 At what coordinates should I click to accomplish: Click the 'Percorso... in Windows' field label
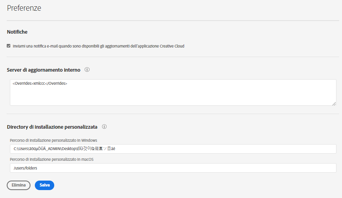coord(53,140)
